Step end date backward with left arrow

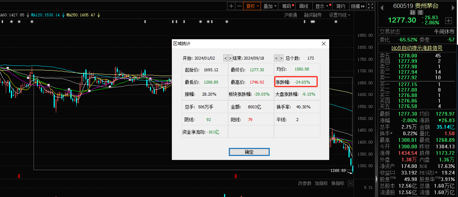coord(276,58)
